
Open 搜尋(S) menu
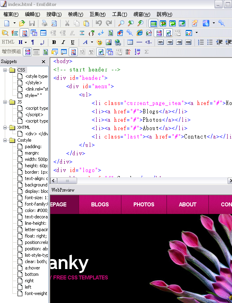click(x=54, y=14)
